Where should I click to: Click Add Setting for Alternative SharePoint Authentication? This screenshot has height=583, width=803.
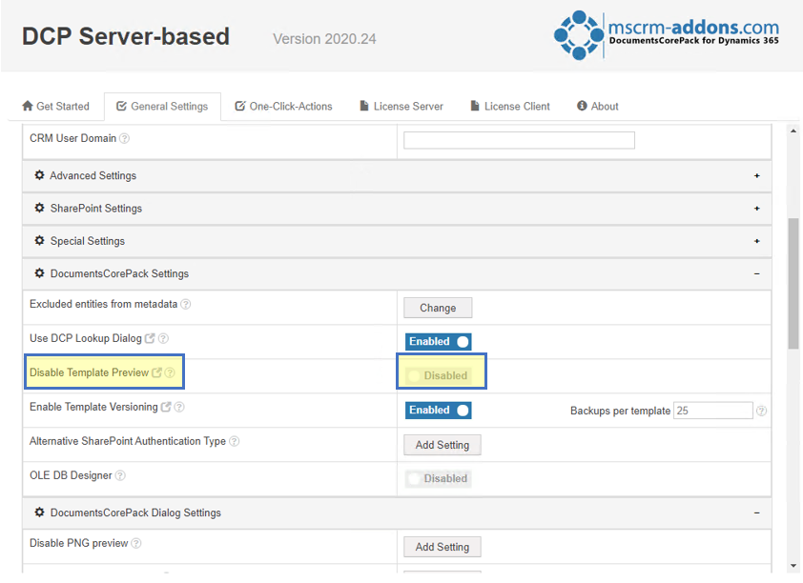443,445
